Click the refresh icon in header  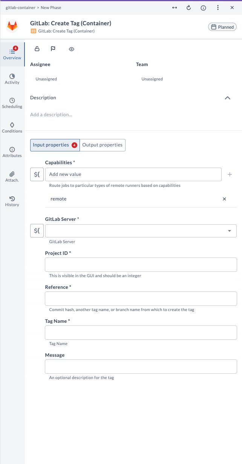[189, 8]
